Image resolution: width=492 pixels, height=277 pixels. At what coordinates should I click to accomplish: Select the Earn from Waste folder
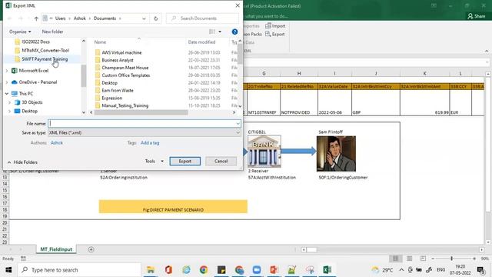[x=118, y=91]
